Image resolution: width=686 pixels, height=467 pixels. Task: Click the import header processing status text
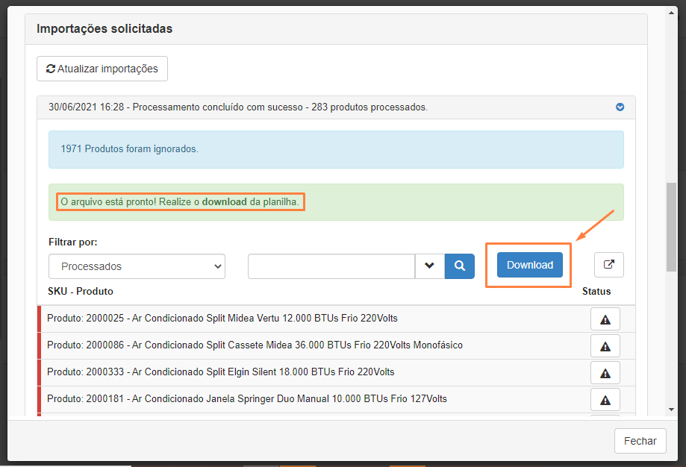pyautogui.click(x=238, y=107)
